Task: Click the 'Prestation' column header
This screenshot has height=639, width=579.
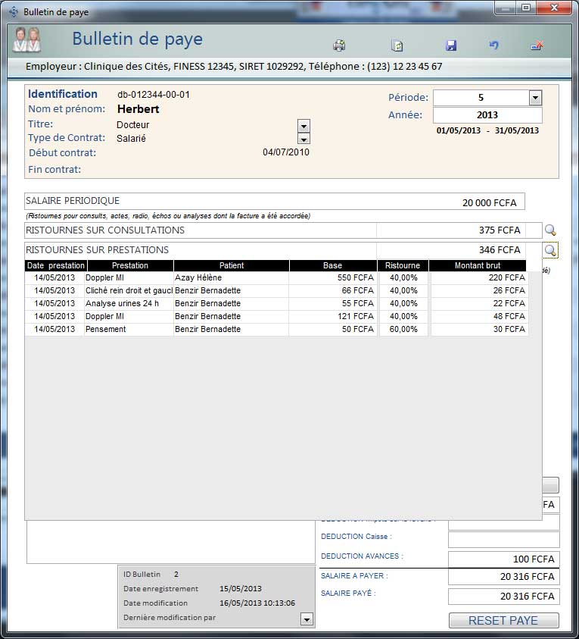Action: click(130, 266)
